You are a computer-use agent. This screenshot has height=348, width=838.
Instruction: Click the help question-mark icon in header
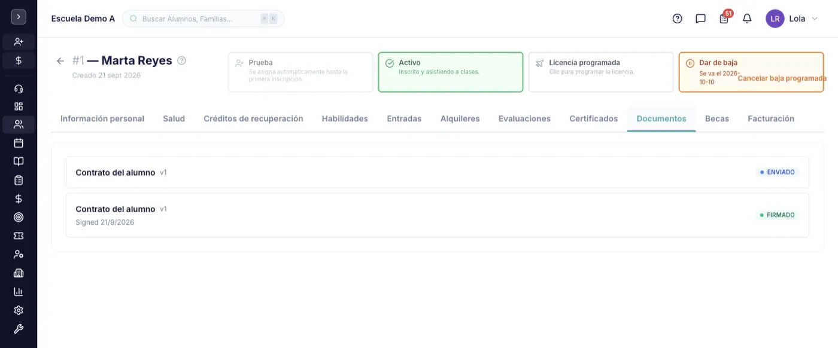[x=677, y=19]
